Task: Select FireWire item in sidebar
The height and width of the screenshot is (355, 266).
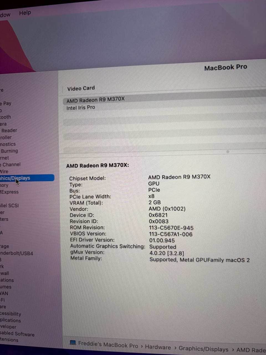Action: tap(4, 171)
